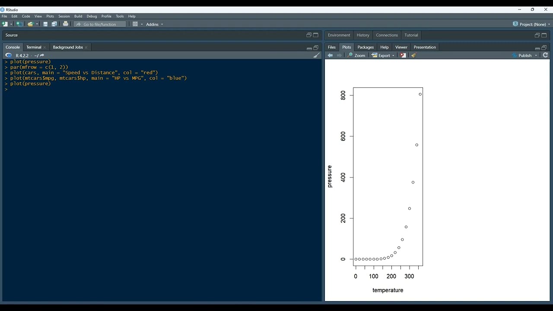Screen dimensions: 553x311
Task: Open the Addins dropdown
Action: point(155,24)
